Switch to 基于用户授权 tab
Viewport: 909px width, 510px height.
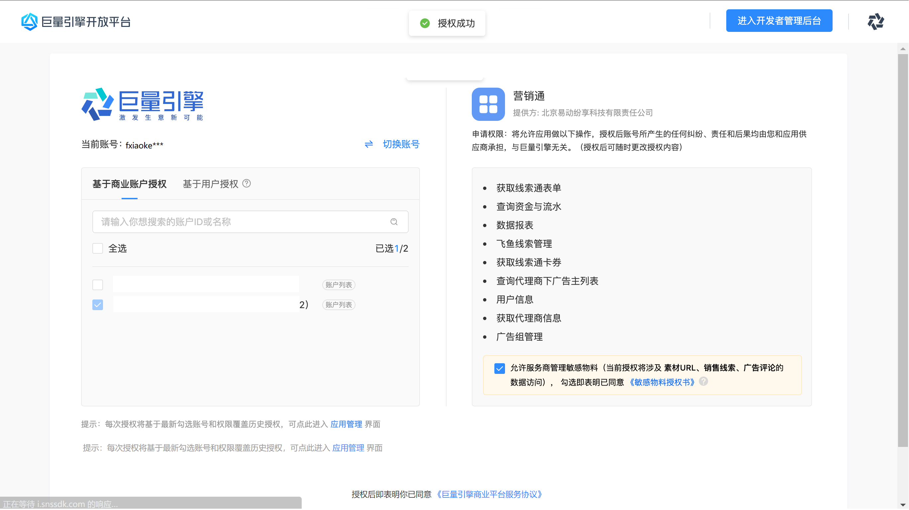coord(211,184)
